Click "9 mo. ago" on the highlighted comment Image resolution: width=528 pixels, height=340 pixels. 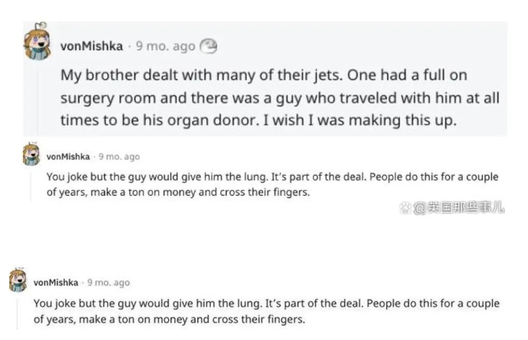click(x=165, y=46)
